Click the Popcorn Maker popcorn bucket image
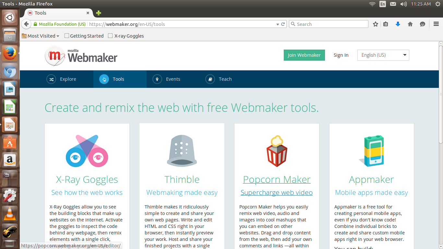The width and height of the screenshot is (443, 249). pyautogui.click(x=277, y=151)
